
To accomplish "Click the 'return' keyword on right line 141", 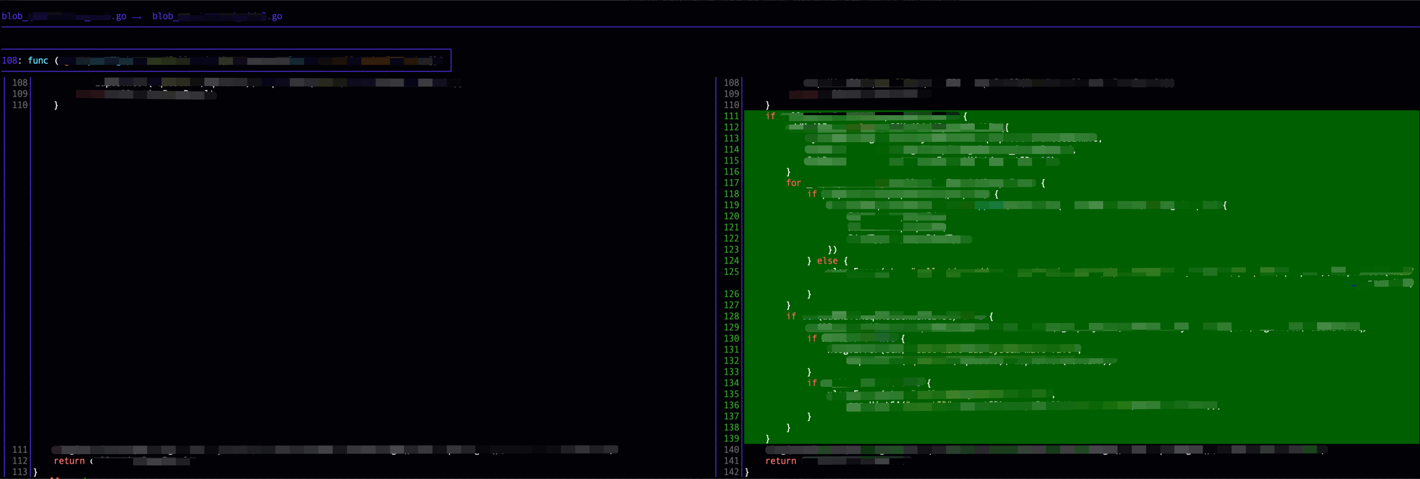I will tap(780, 462).
